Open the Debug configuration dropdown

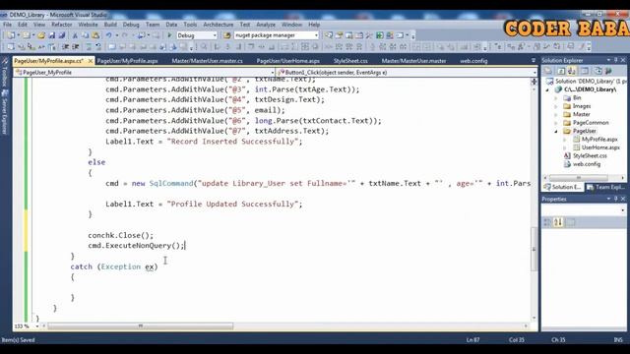click(x=215, y=35)
